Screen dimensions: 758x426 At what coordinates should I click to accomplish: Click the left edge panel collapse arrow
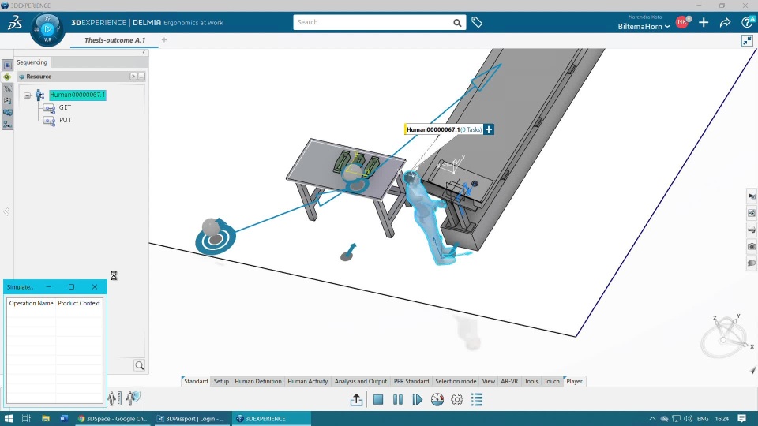(x=6, y=211)
